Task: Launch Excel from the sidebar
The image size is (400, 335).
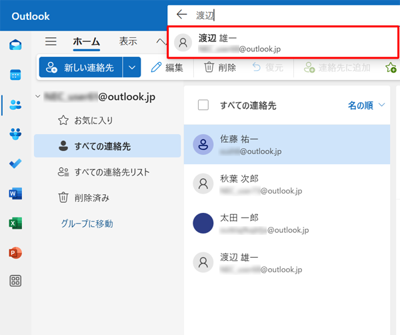Action: point(15,224)
